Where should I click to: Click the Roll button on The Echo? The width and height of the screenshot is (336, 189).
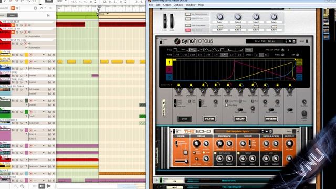[185, 153]
